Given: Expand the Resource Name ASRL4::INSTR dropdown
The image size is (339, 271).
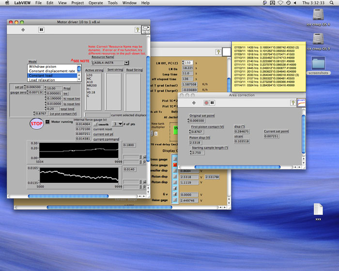Looking at the screenshot, I should coord(127,62).
